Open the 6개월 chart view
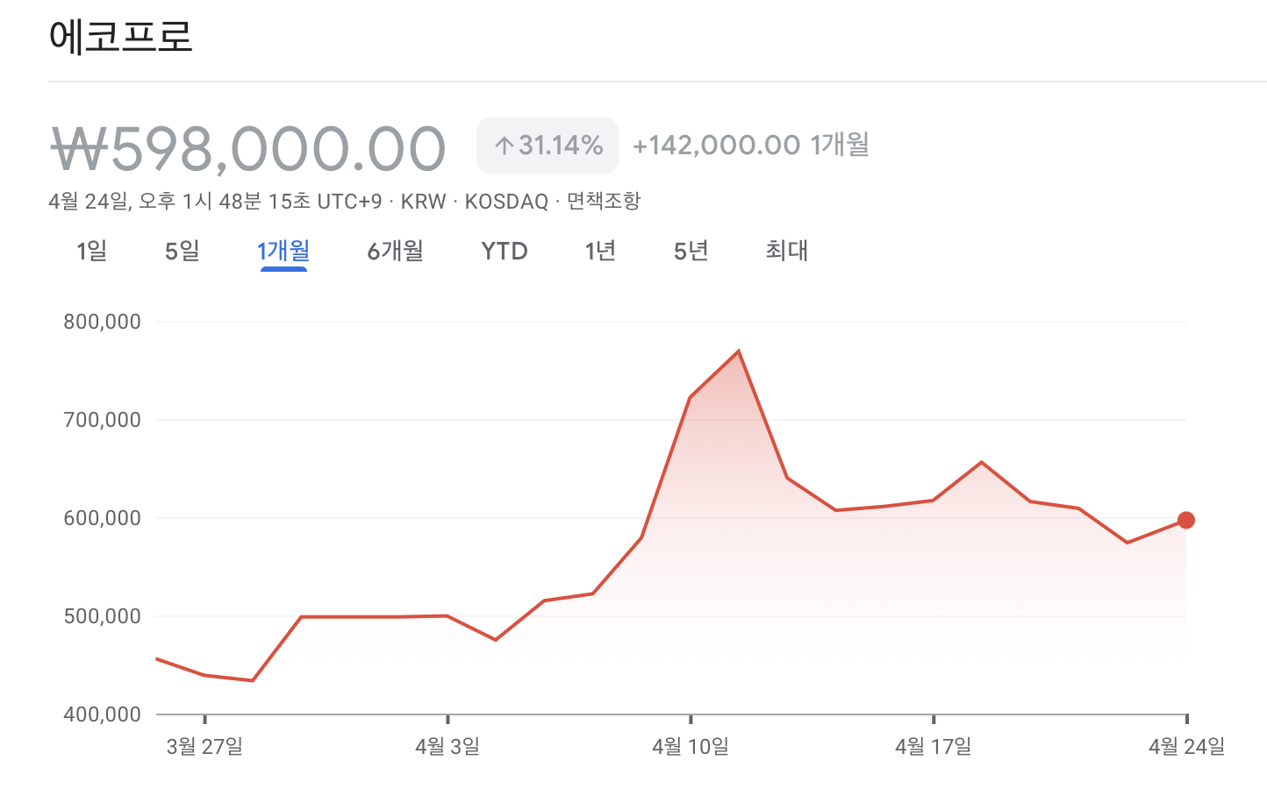Viewport: 1267px width, 796px height. (x=395, y=251)
